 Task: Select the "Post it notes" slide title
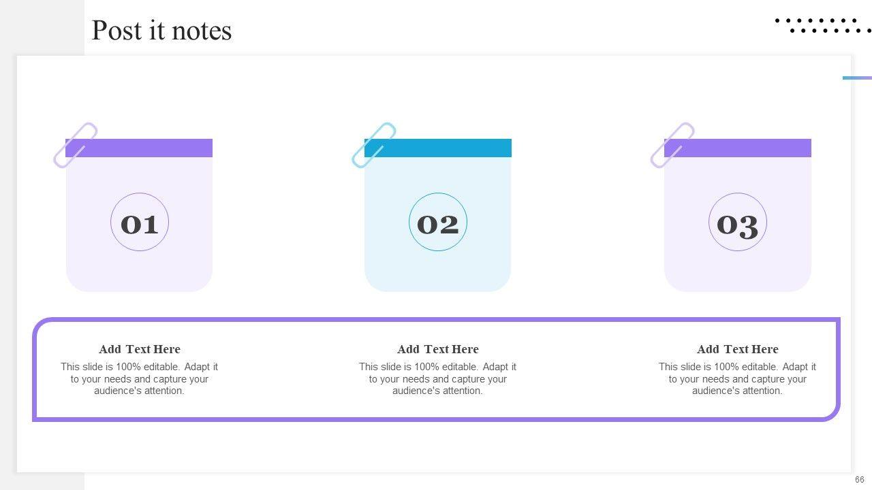pyautogui.click(x=161, y=31)
